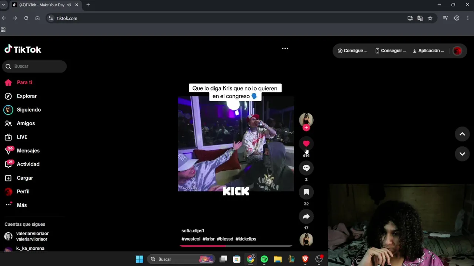Mute the TikTok tab's audio icon
Image resolution: width=474 pixels, height=266 pixels.
(x=69, y=5)
